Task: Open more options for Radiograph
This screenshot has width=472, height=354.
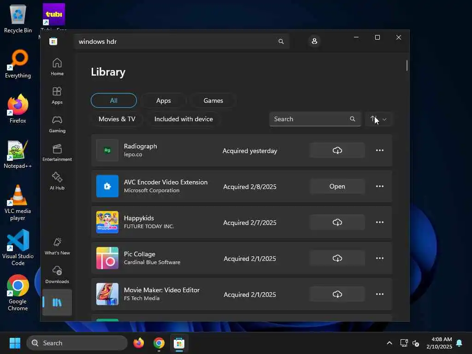Action: click(380, 150)
